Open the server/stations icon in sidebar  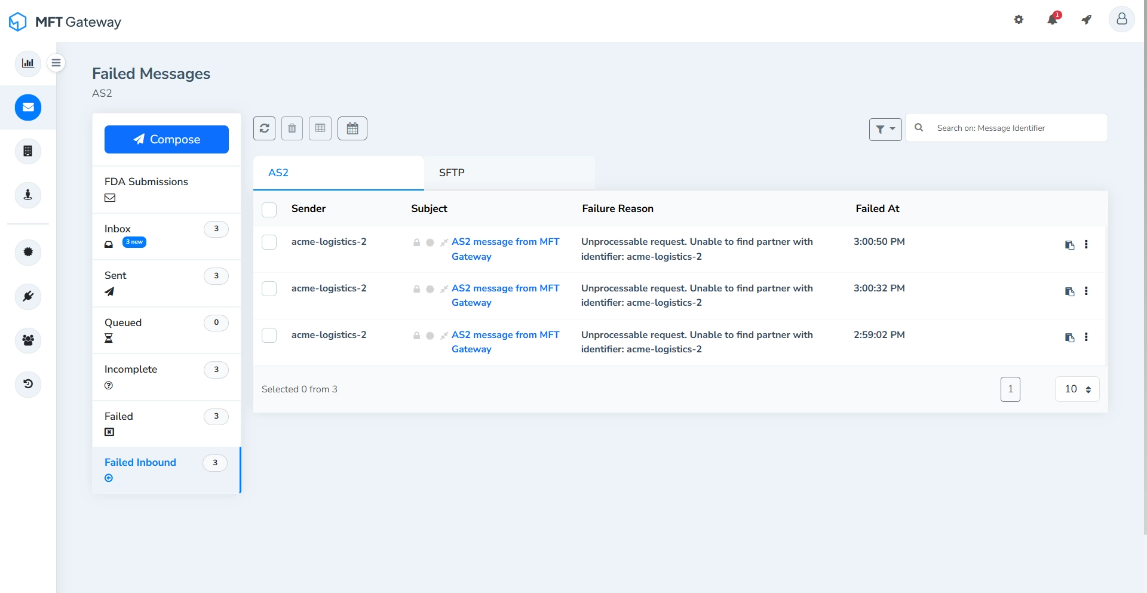pyautogui.click(x=28, y=151)
